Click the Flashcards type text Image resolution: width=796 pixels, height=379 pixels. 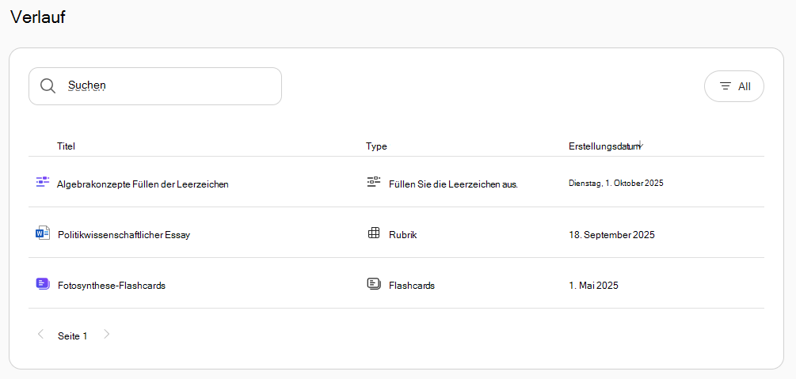click(412, 286)
